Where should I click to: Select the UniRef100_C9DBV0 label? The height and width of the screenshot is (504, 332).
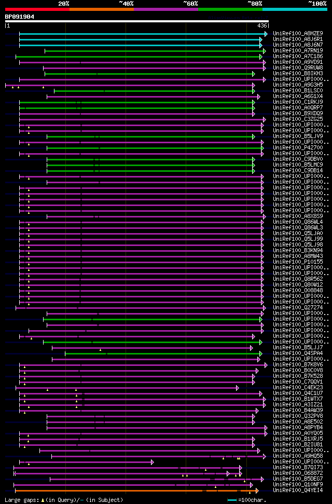pos(298,159)
